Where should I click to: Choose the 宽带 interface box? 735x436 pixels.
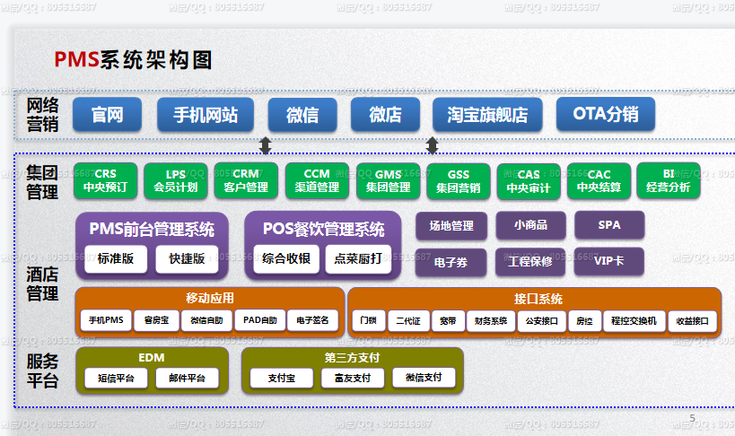click(448, 321)
